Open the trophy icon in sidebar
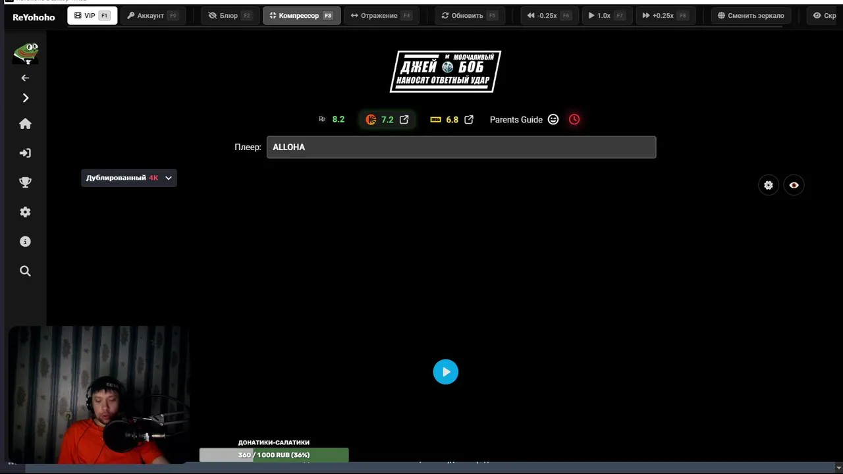 tap(25, 182)
